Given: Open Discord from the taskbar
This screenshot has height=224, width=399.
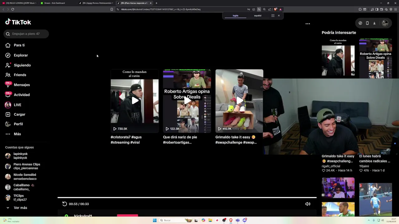Looking at the screenshot, I should click(x=245, y=220).
